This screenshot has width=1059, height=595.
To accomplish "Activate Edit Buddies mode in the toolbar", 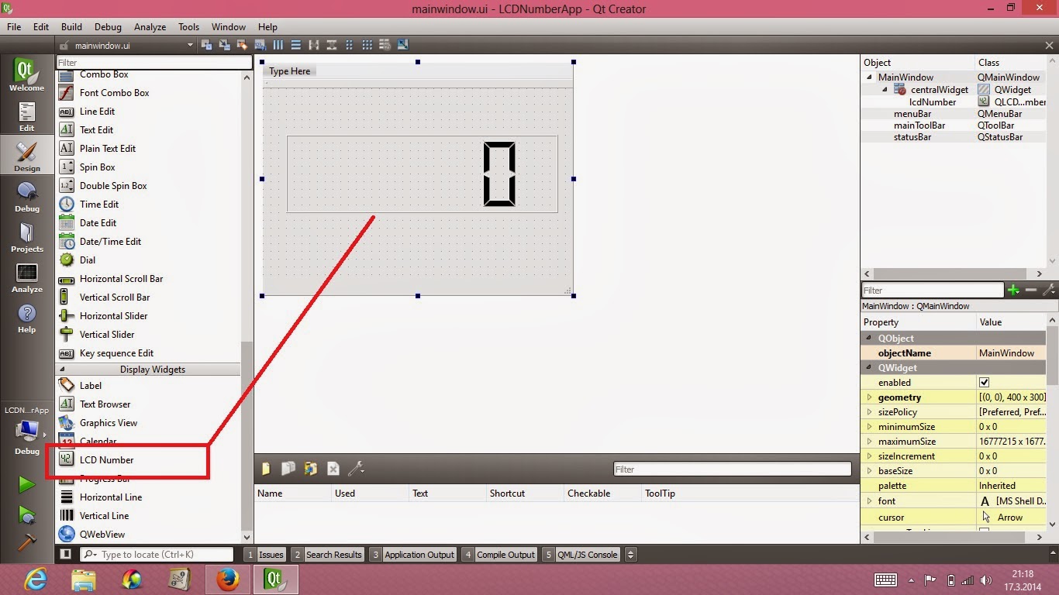I will 242,45.
